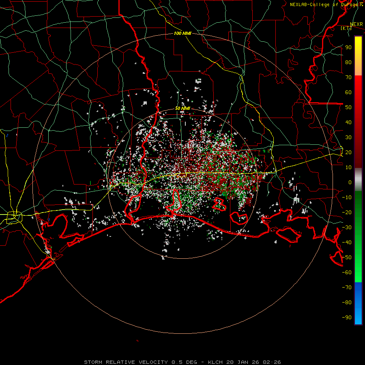
Task: Pick the gray zero-velocity segment of the color bar
Action: point(358,179)
